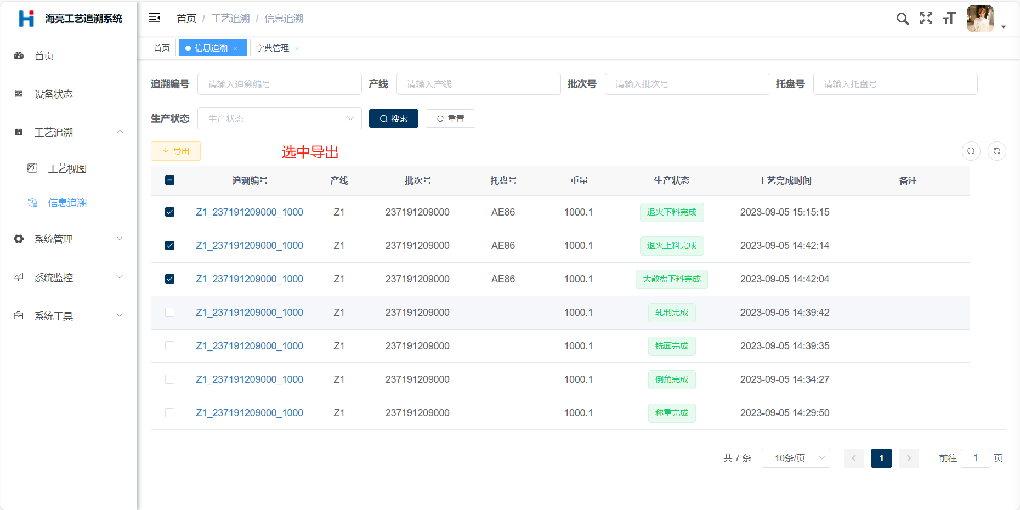The width and height of the screenshot is (1020, 510).
Task: Click the 工艺视图 icon in sidebar
Action: tap(32, 168)
